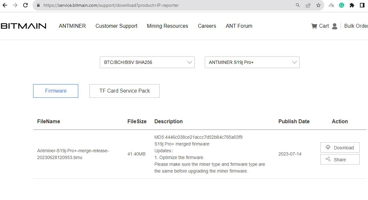
Task: Go back to the previous page
Action: coord(5,5)
